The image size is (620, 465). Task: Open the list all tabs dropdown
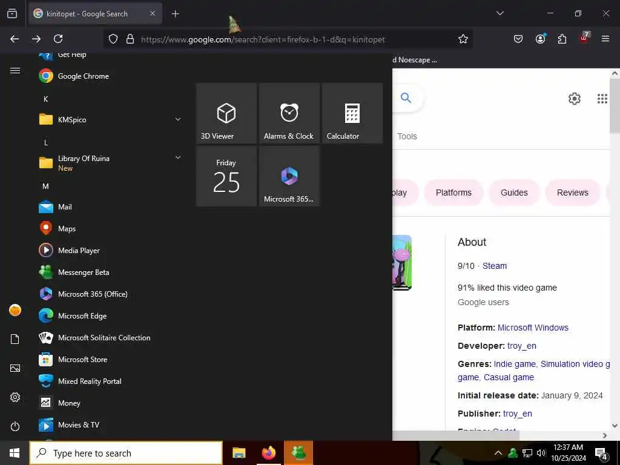point(500,13)
